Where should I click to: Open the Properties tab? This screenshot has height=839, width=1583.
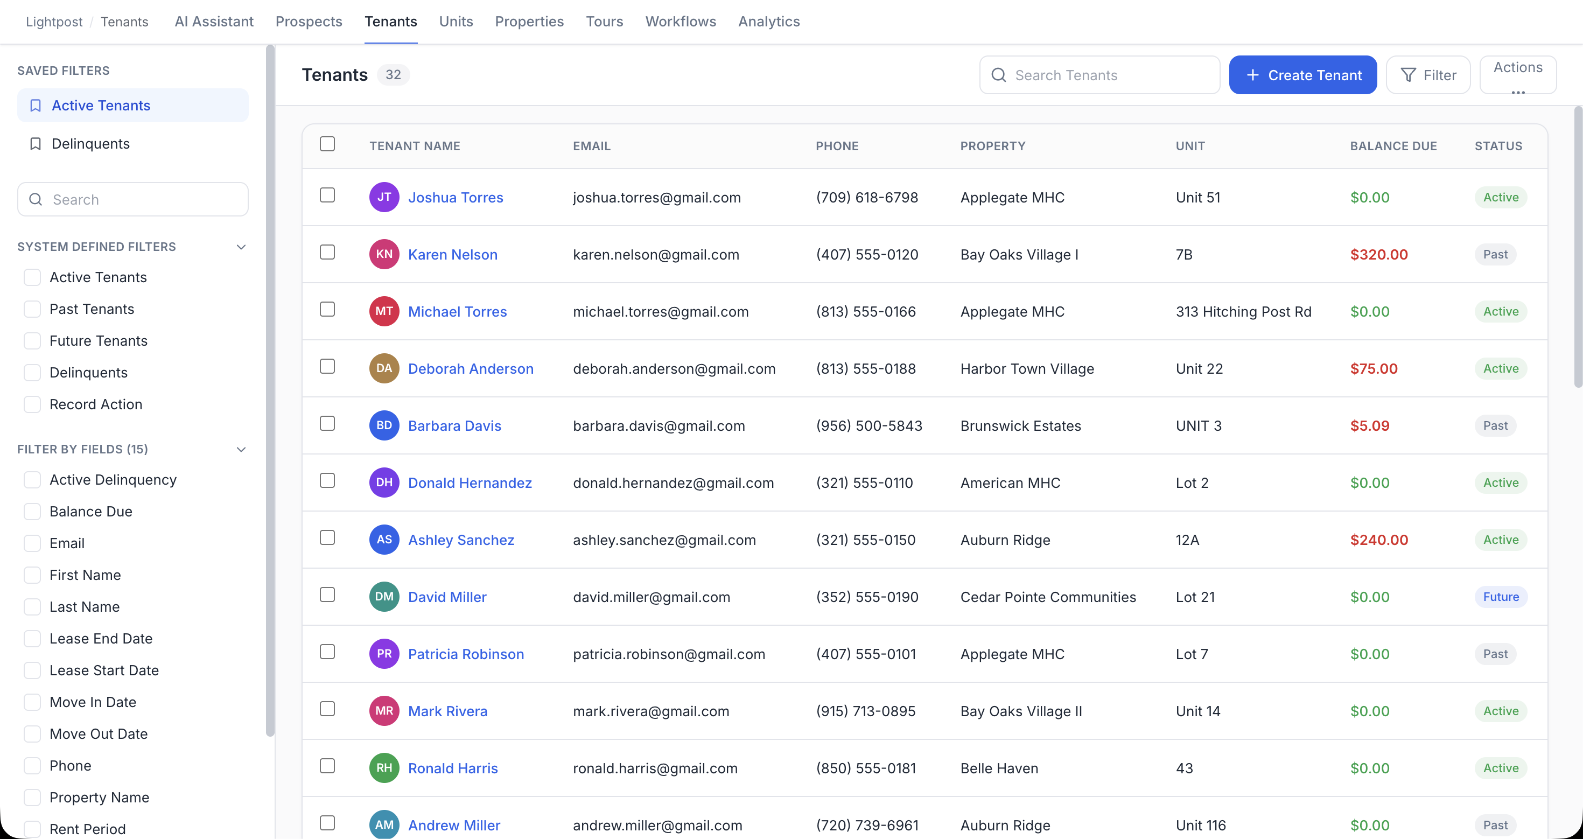tap(529, 22)
